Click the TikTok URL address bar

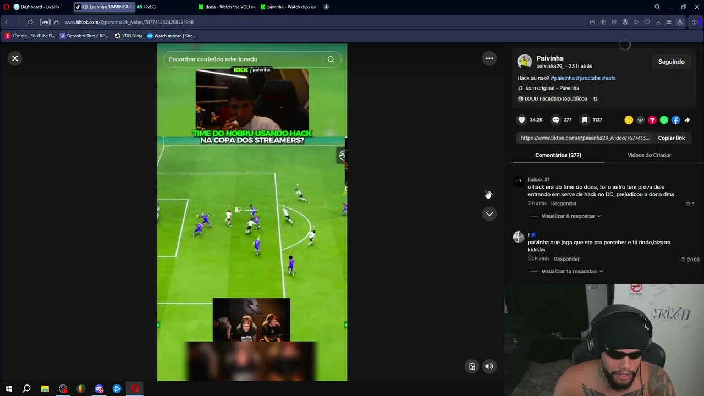tap(129, 22)
